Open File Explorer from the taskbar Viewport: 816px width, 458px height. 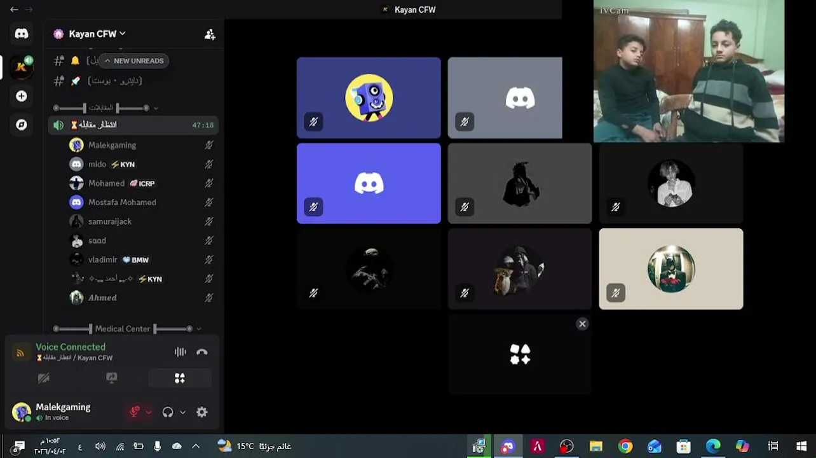pos(596,446)
